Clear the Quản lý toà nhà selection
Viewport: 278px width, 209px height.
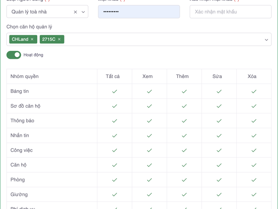75,12
